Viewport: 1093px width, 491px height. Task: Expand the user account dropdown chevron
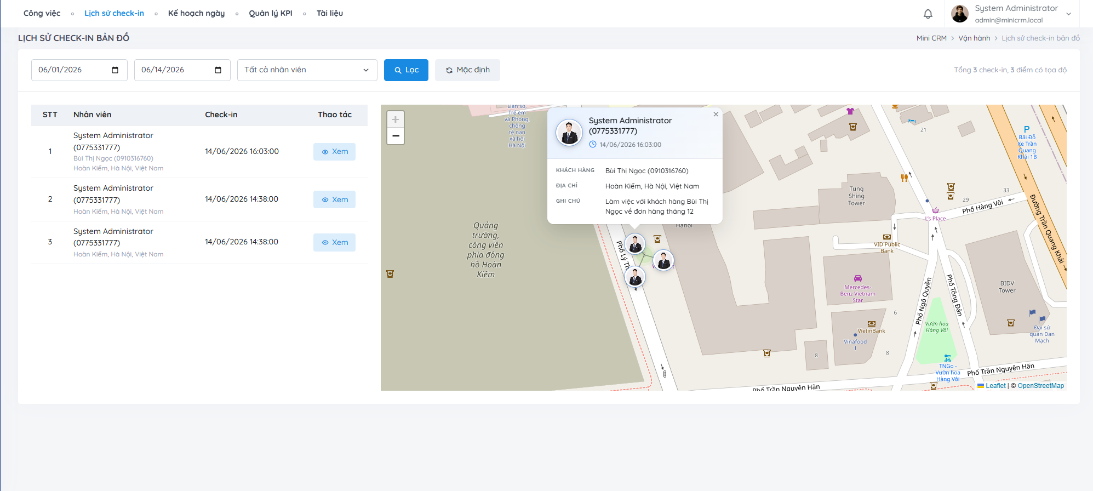[1068, 14]
